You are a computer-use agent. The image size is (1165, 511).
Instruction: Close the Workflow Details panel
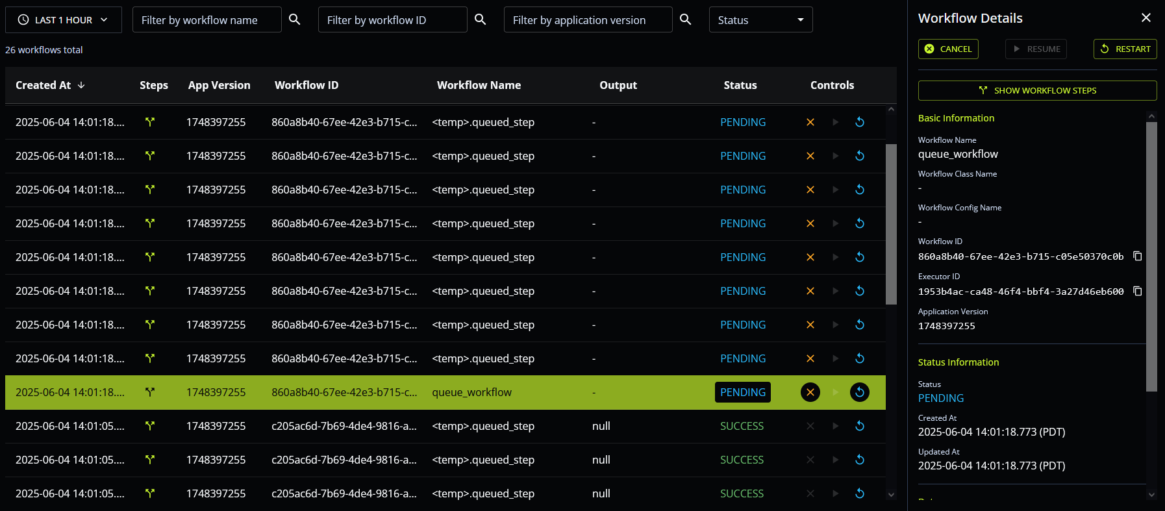coord(1146,18)
